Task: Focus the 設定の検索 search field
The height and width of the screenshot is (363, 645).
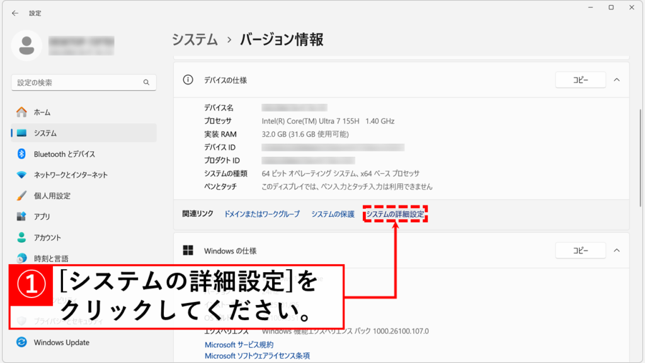Action: point(76,83)
